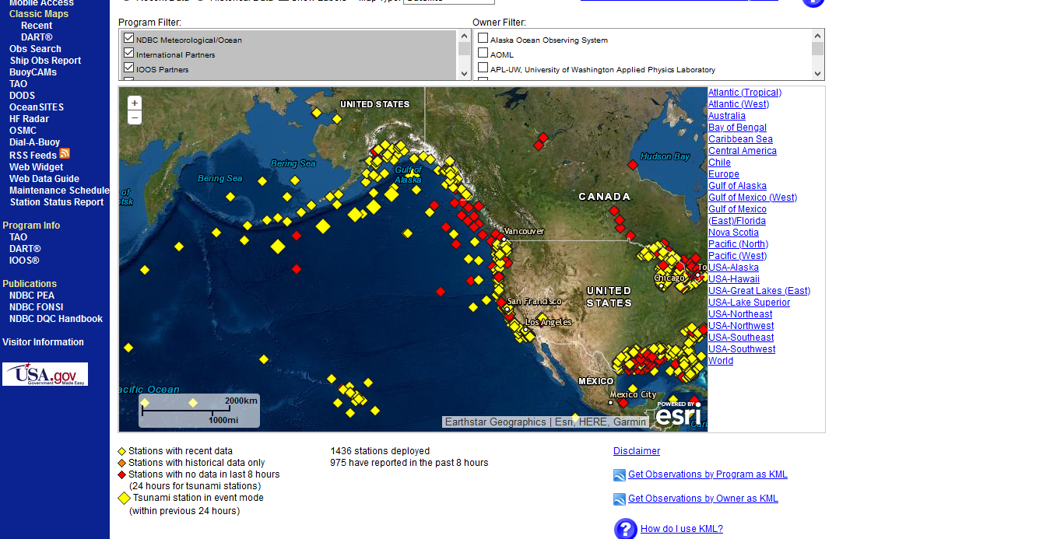Click How do I use KML? link
Image resolution: width=1050 pixels, height=539 pixels.
point(682,529)
